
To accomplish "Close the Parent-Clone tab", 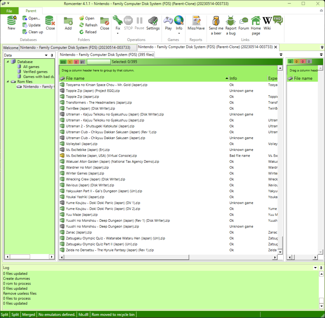I will pyautogui.click(x=276, y=47).
